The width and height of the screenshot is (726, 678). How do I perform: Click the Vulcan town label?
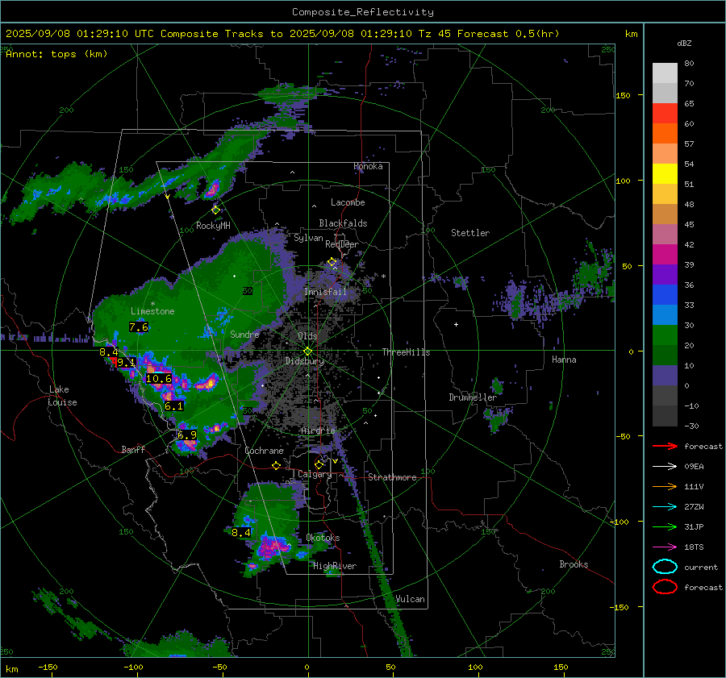(411, 599)
